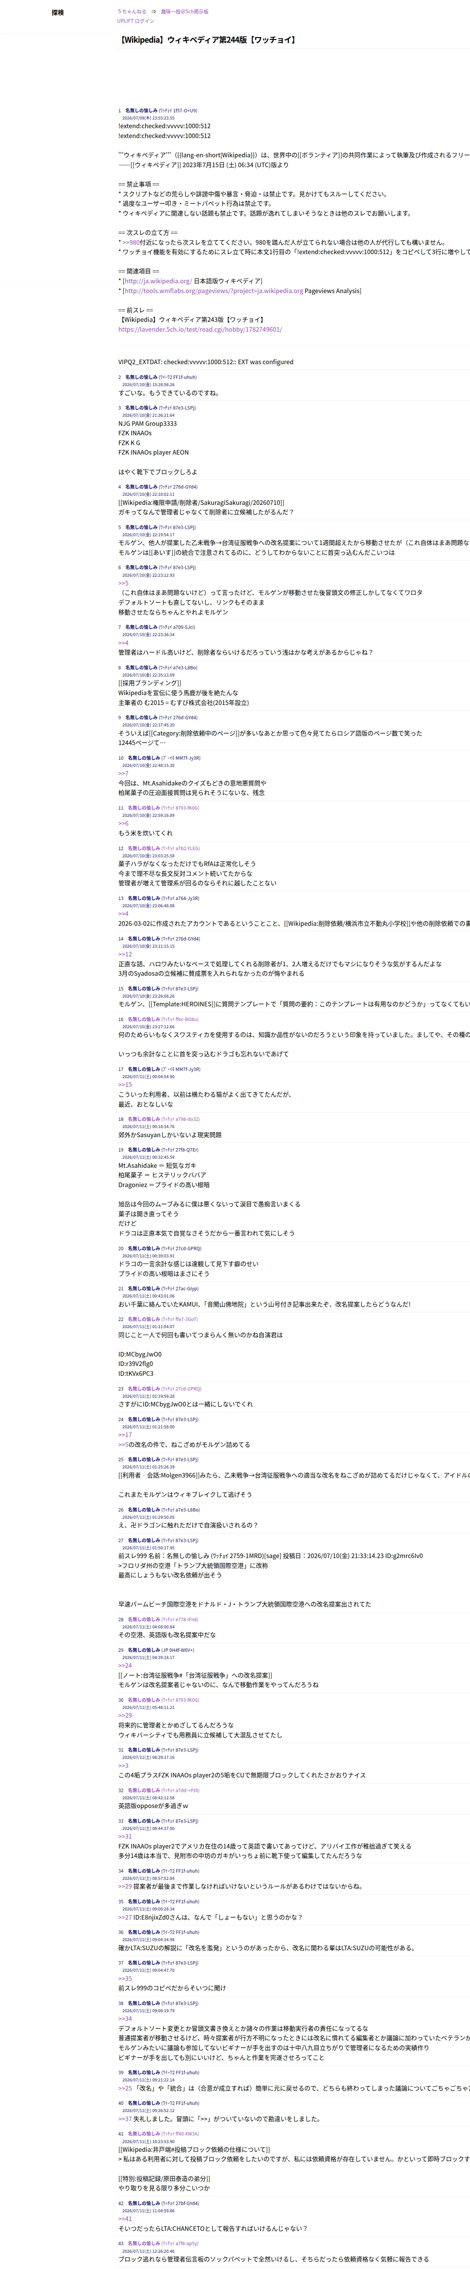Follow the >>35 anchor in post 37
The width and height of the screenshot is (470, 2269).
tap(125, 1978)
